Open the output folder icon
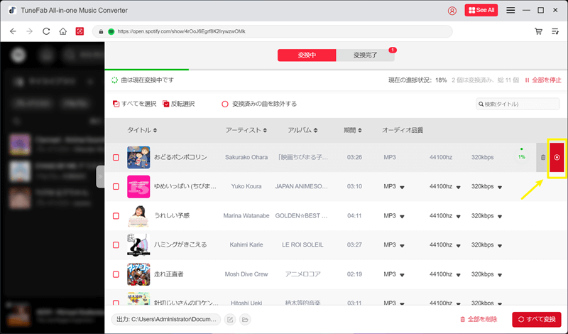Screen dimensions: 568x334 point(245,320)
